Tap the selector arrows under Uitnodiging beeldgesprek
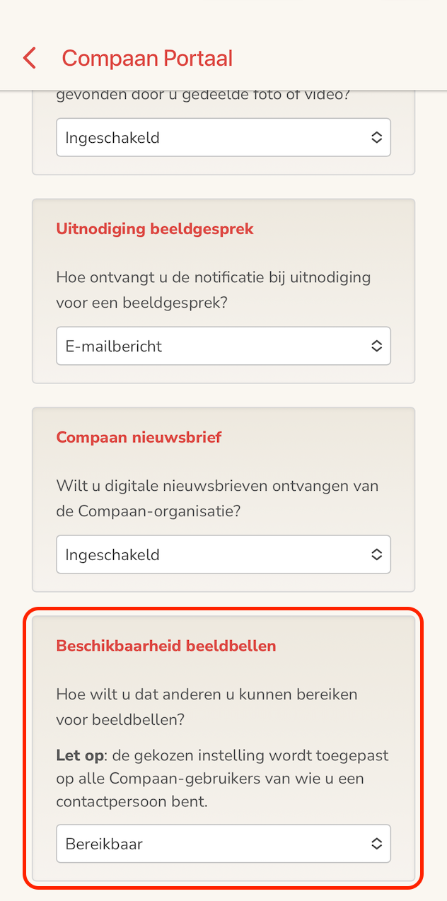 (x=378, y=346)
